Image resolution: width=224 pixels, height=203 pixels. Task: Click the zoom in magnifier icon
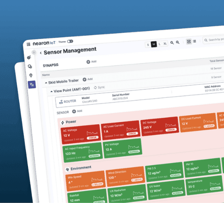(x=178, y=42)
